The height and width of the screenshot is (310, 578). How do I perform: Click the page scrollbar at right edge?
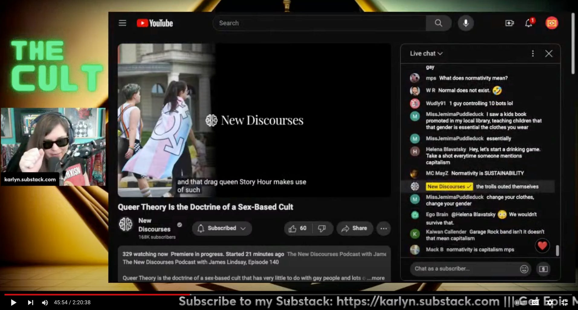tap(573, 43)
